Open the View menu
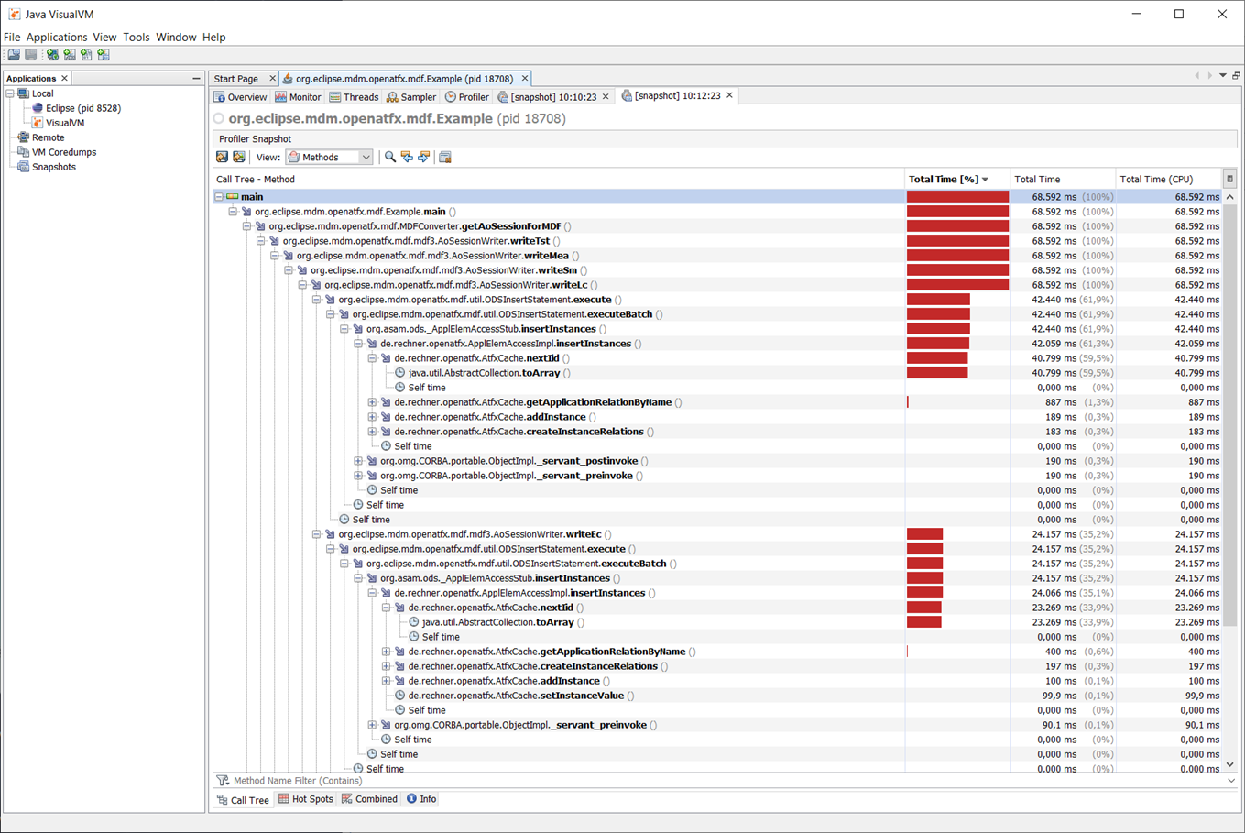 click(104, 38)
